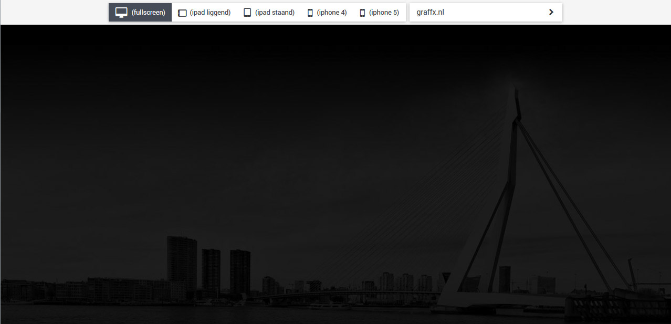
Task: Choose the iphone 4 preview
Action: click(x=327, y=13)
